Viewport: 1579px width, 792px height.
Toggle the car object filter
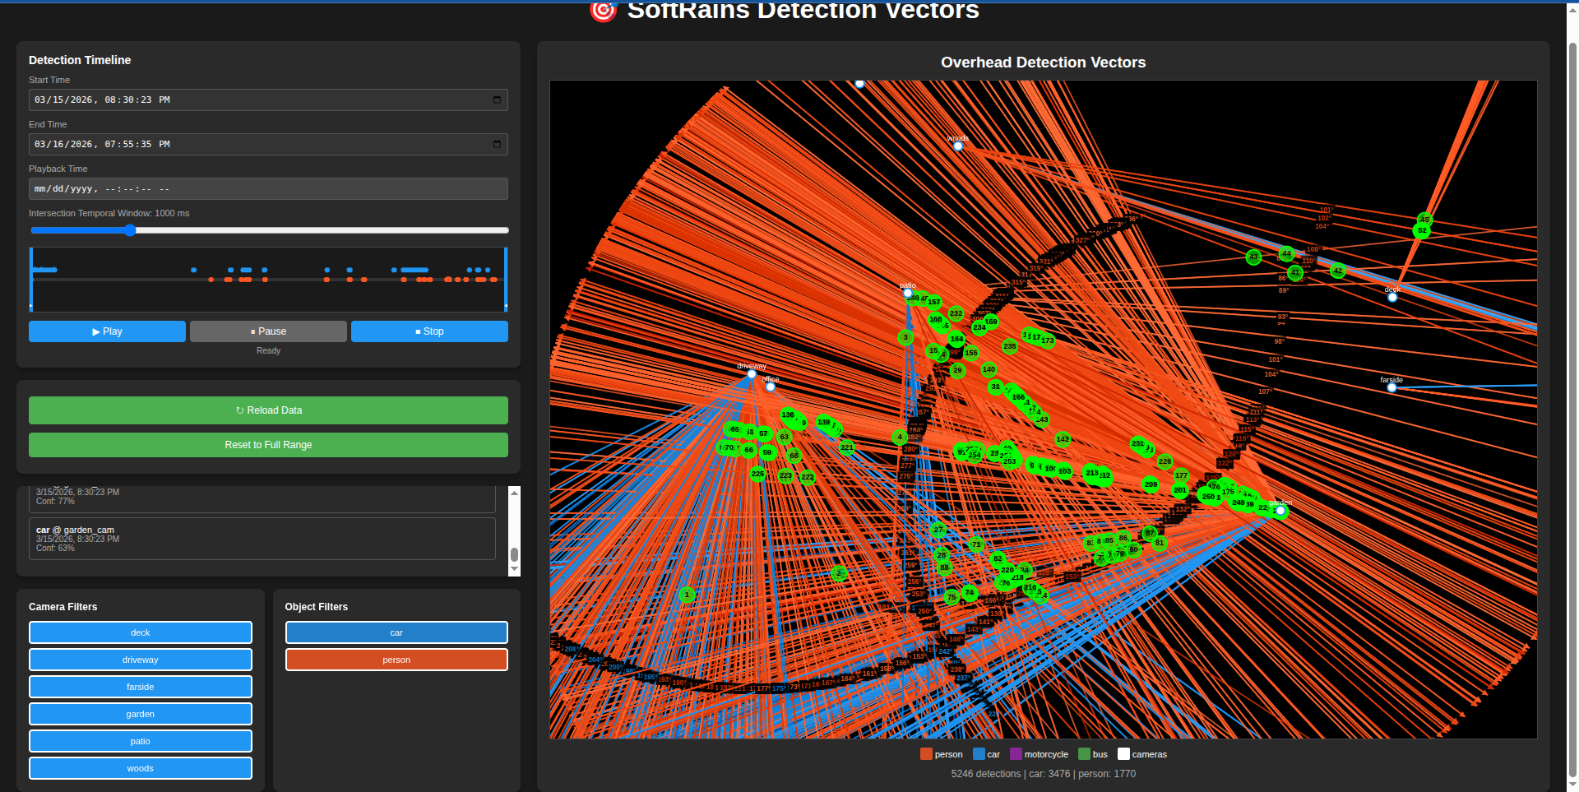[x=396, y=632]
